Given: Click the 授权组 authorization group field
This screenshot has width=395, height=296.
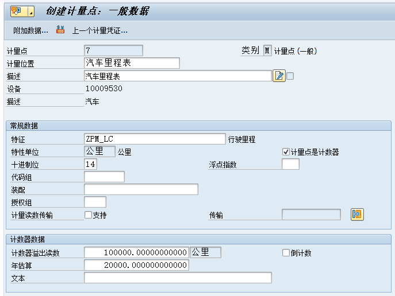Looking at the screenshot, I should [x=95, y=202].
